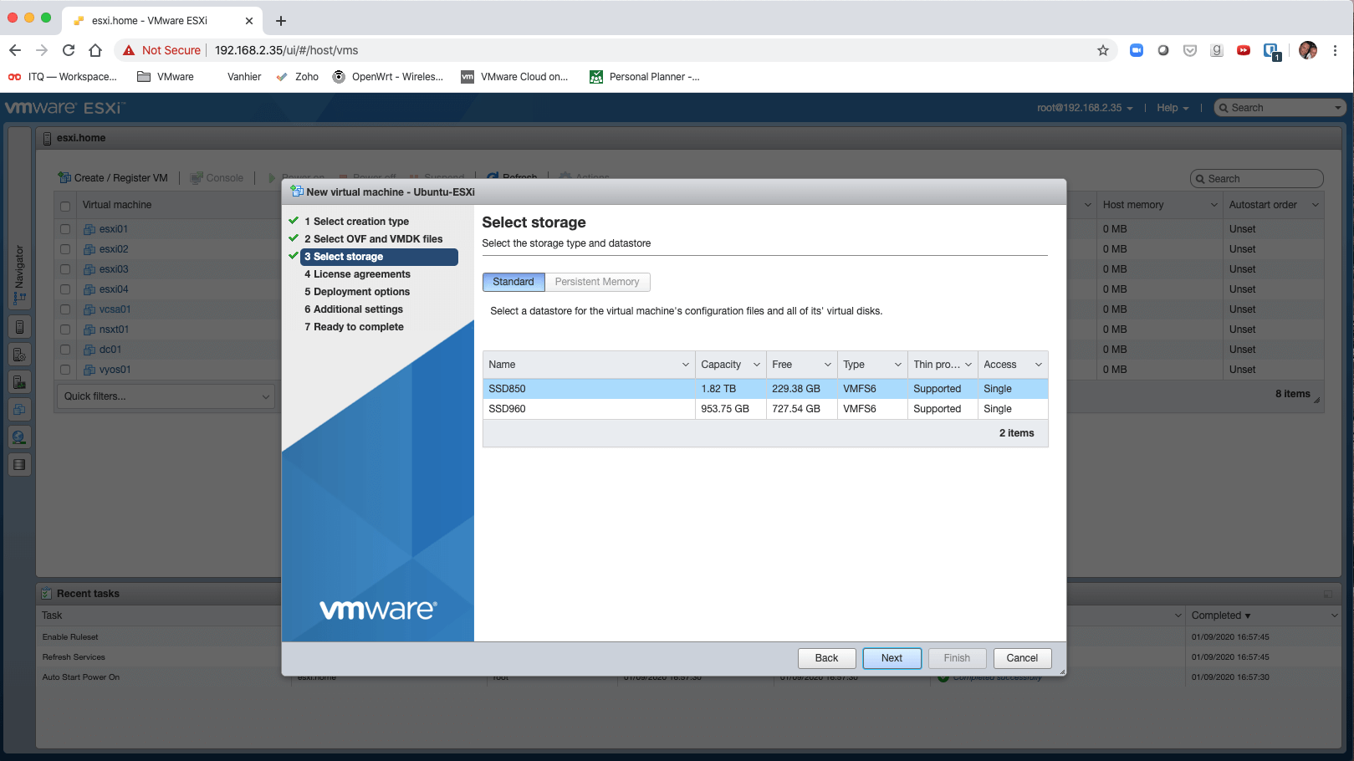Open the Host icon in navigator sidebar
Screen dimensions: 1354x761
(19, 327)
